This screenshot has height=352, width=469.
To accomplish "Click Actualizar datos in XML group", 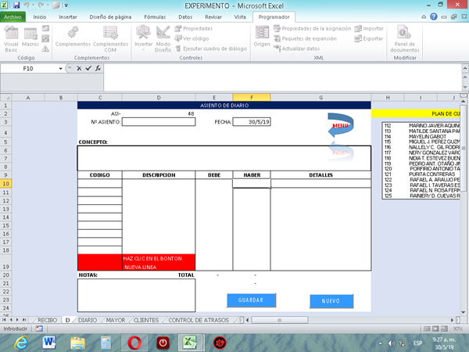I will 297,48.
